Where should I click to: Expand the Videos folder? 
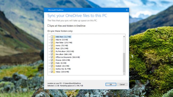tap(49, 72)
